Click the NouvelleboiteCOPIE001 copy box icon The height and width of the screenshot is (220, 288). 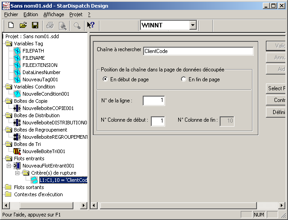(x=18, y=108)
